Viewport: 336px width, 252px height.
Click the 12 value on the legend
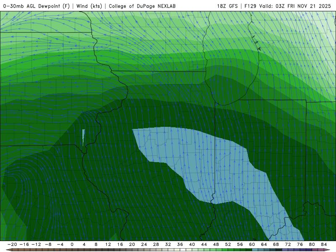coord(108,244)
